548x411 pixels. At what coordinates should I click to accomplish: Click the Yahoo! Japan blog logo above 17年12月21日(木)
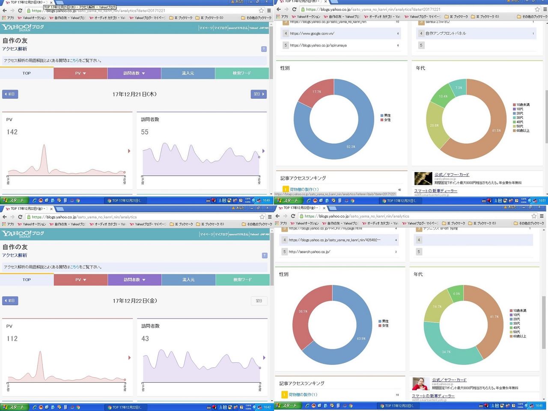(23, 28)
